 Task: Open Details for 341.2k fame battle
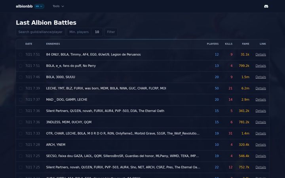coord(260,111)
